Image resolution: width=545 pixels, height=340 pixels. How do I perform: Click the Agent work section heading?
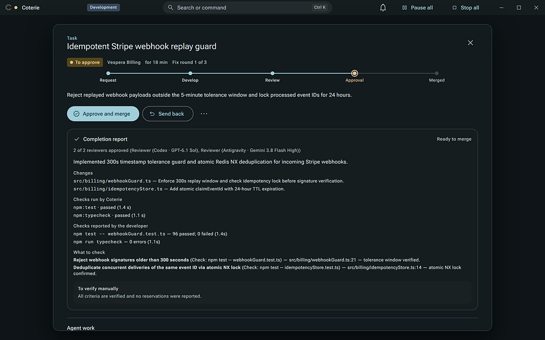click(x=81, y=328)
